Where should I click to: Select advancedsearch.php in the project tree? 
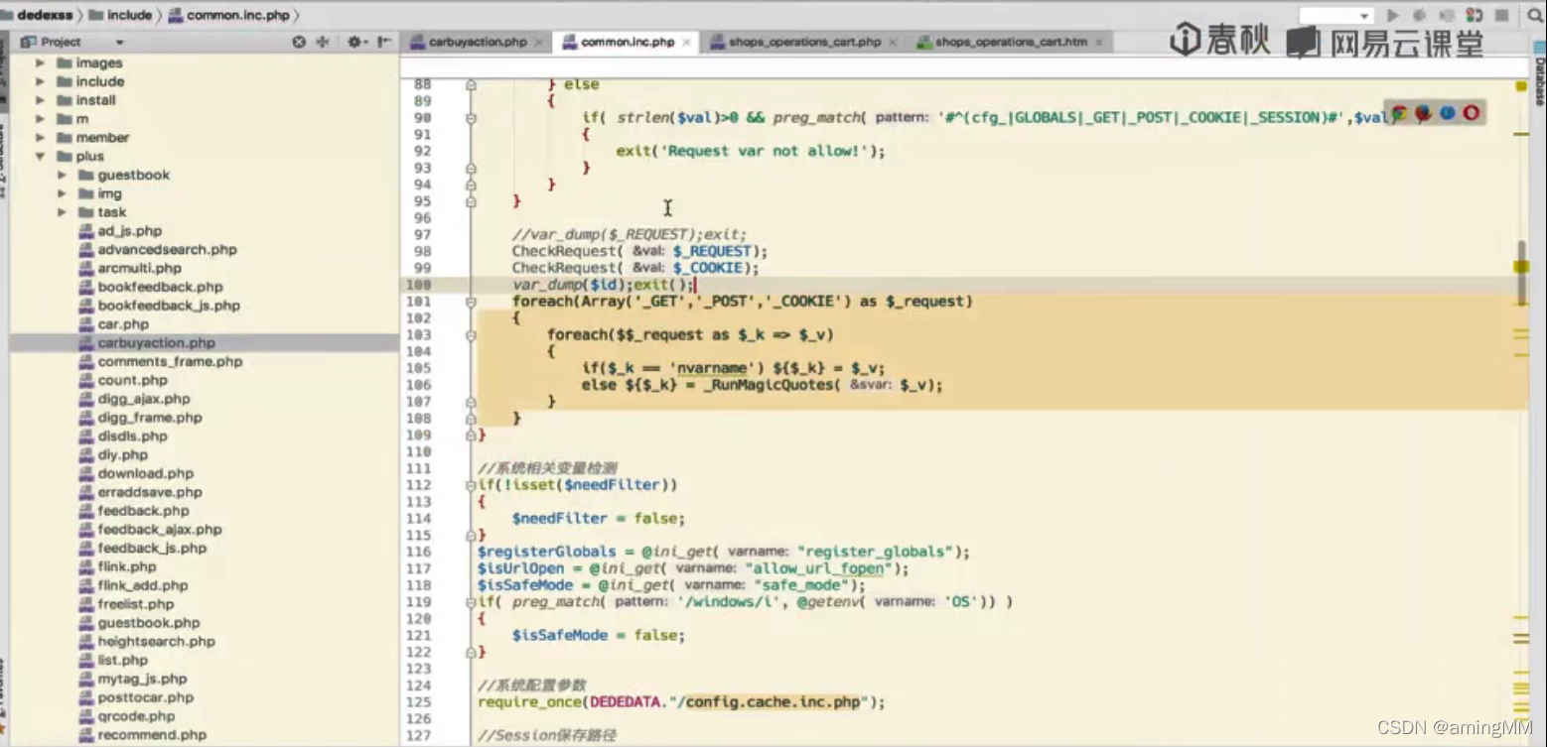tap(167, 250)
